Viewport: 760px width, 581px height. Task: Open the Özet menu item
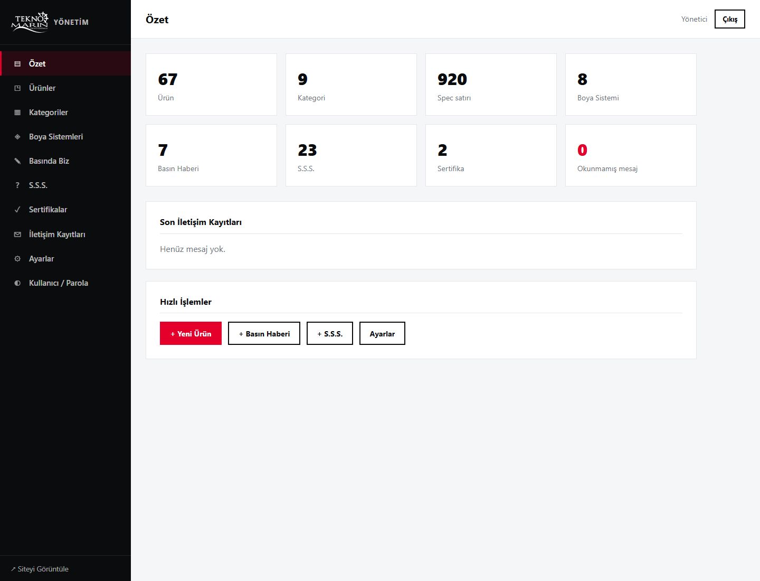pyautogui.click(x=65, y=63)
